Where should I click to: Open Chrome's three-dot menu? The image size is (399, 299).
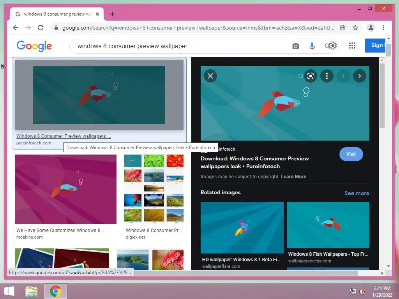tap(383, 28)
